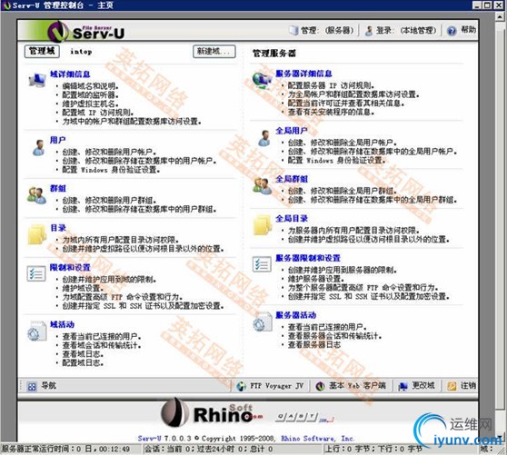Click the domain details computer icon
This screenshot has width=507, height=455.
[36, 80]
